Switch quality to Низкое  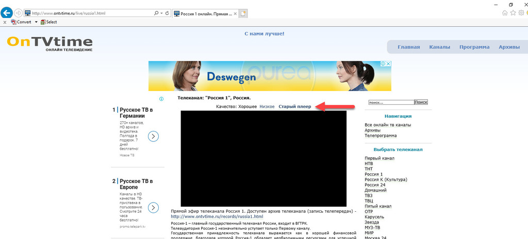pyautogui.click(x=267, y=107)
